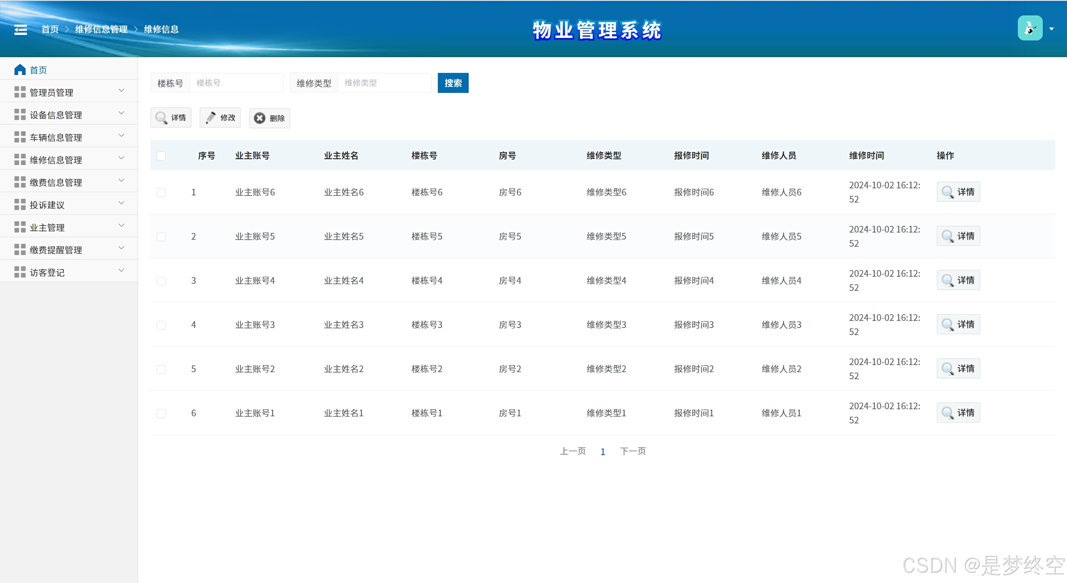Check the checkbox for row 业主账号5
The height and width of the screenshot is (583, 1067).
click(161, 237)
